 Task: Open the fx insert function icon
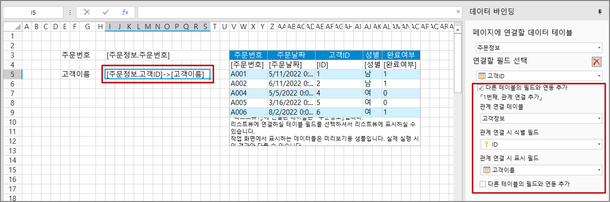(x=125, y=12)
